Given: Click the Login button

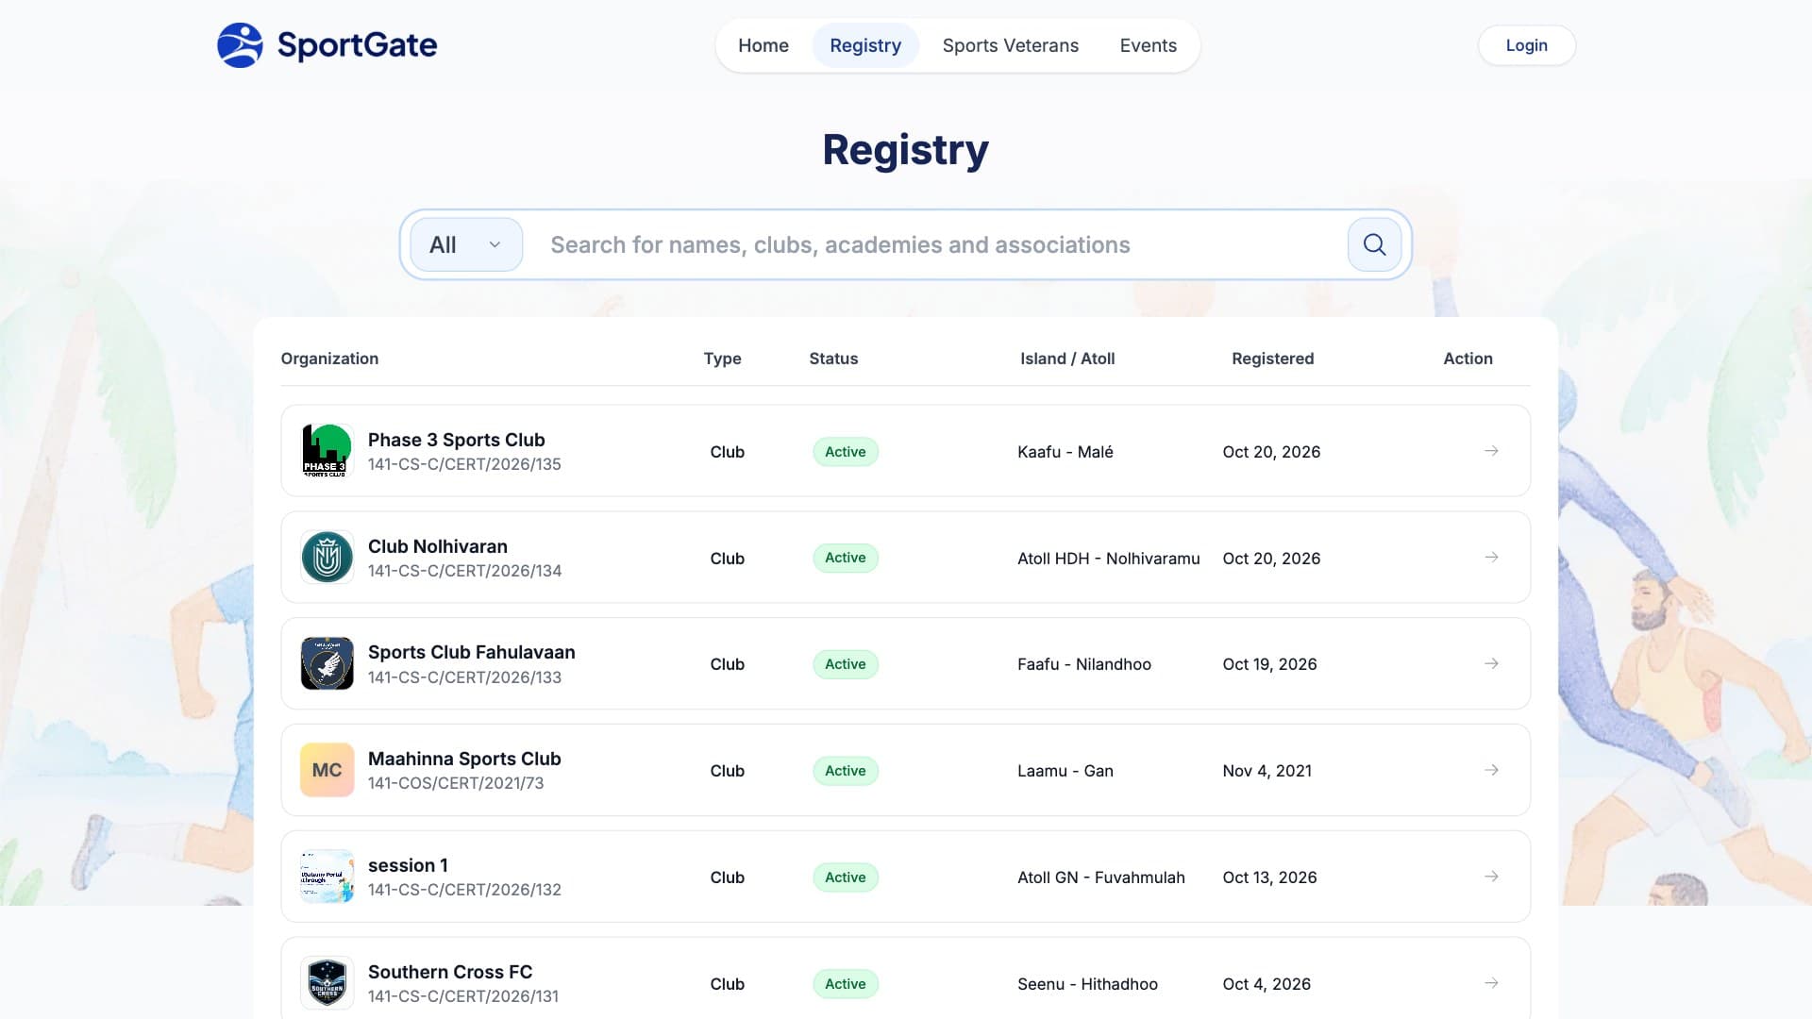Looking at the screenshot, I should 1527,45.
